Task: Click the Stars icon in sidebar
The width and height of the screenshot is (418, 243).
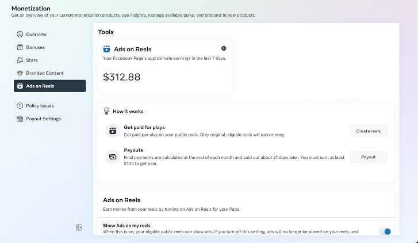Action: click(x=20, y=60)
